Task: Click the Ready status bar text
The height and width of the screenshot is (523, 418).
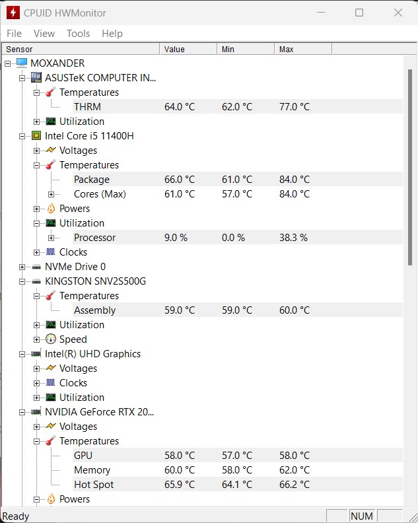Action: pyautogui.click(x=16, y=516)
